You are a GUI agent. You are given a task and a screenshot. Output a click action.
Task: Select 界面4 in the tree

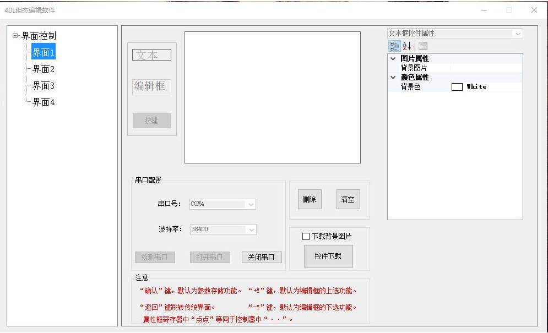44,102
